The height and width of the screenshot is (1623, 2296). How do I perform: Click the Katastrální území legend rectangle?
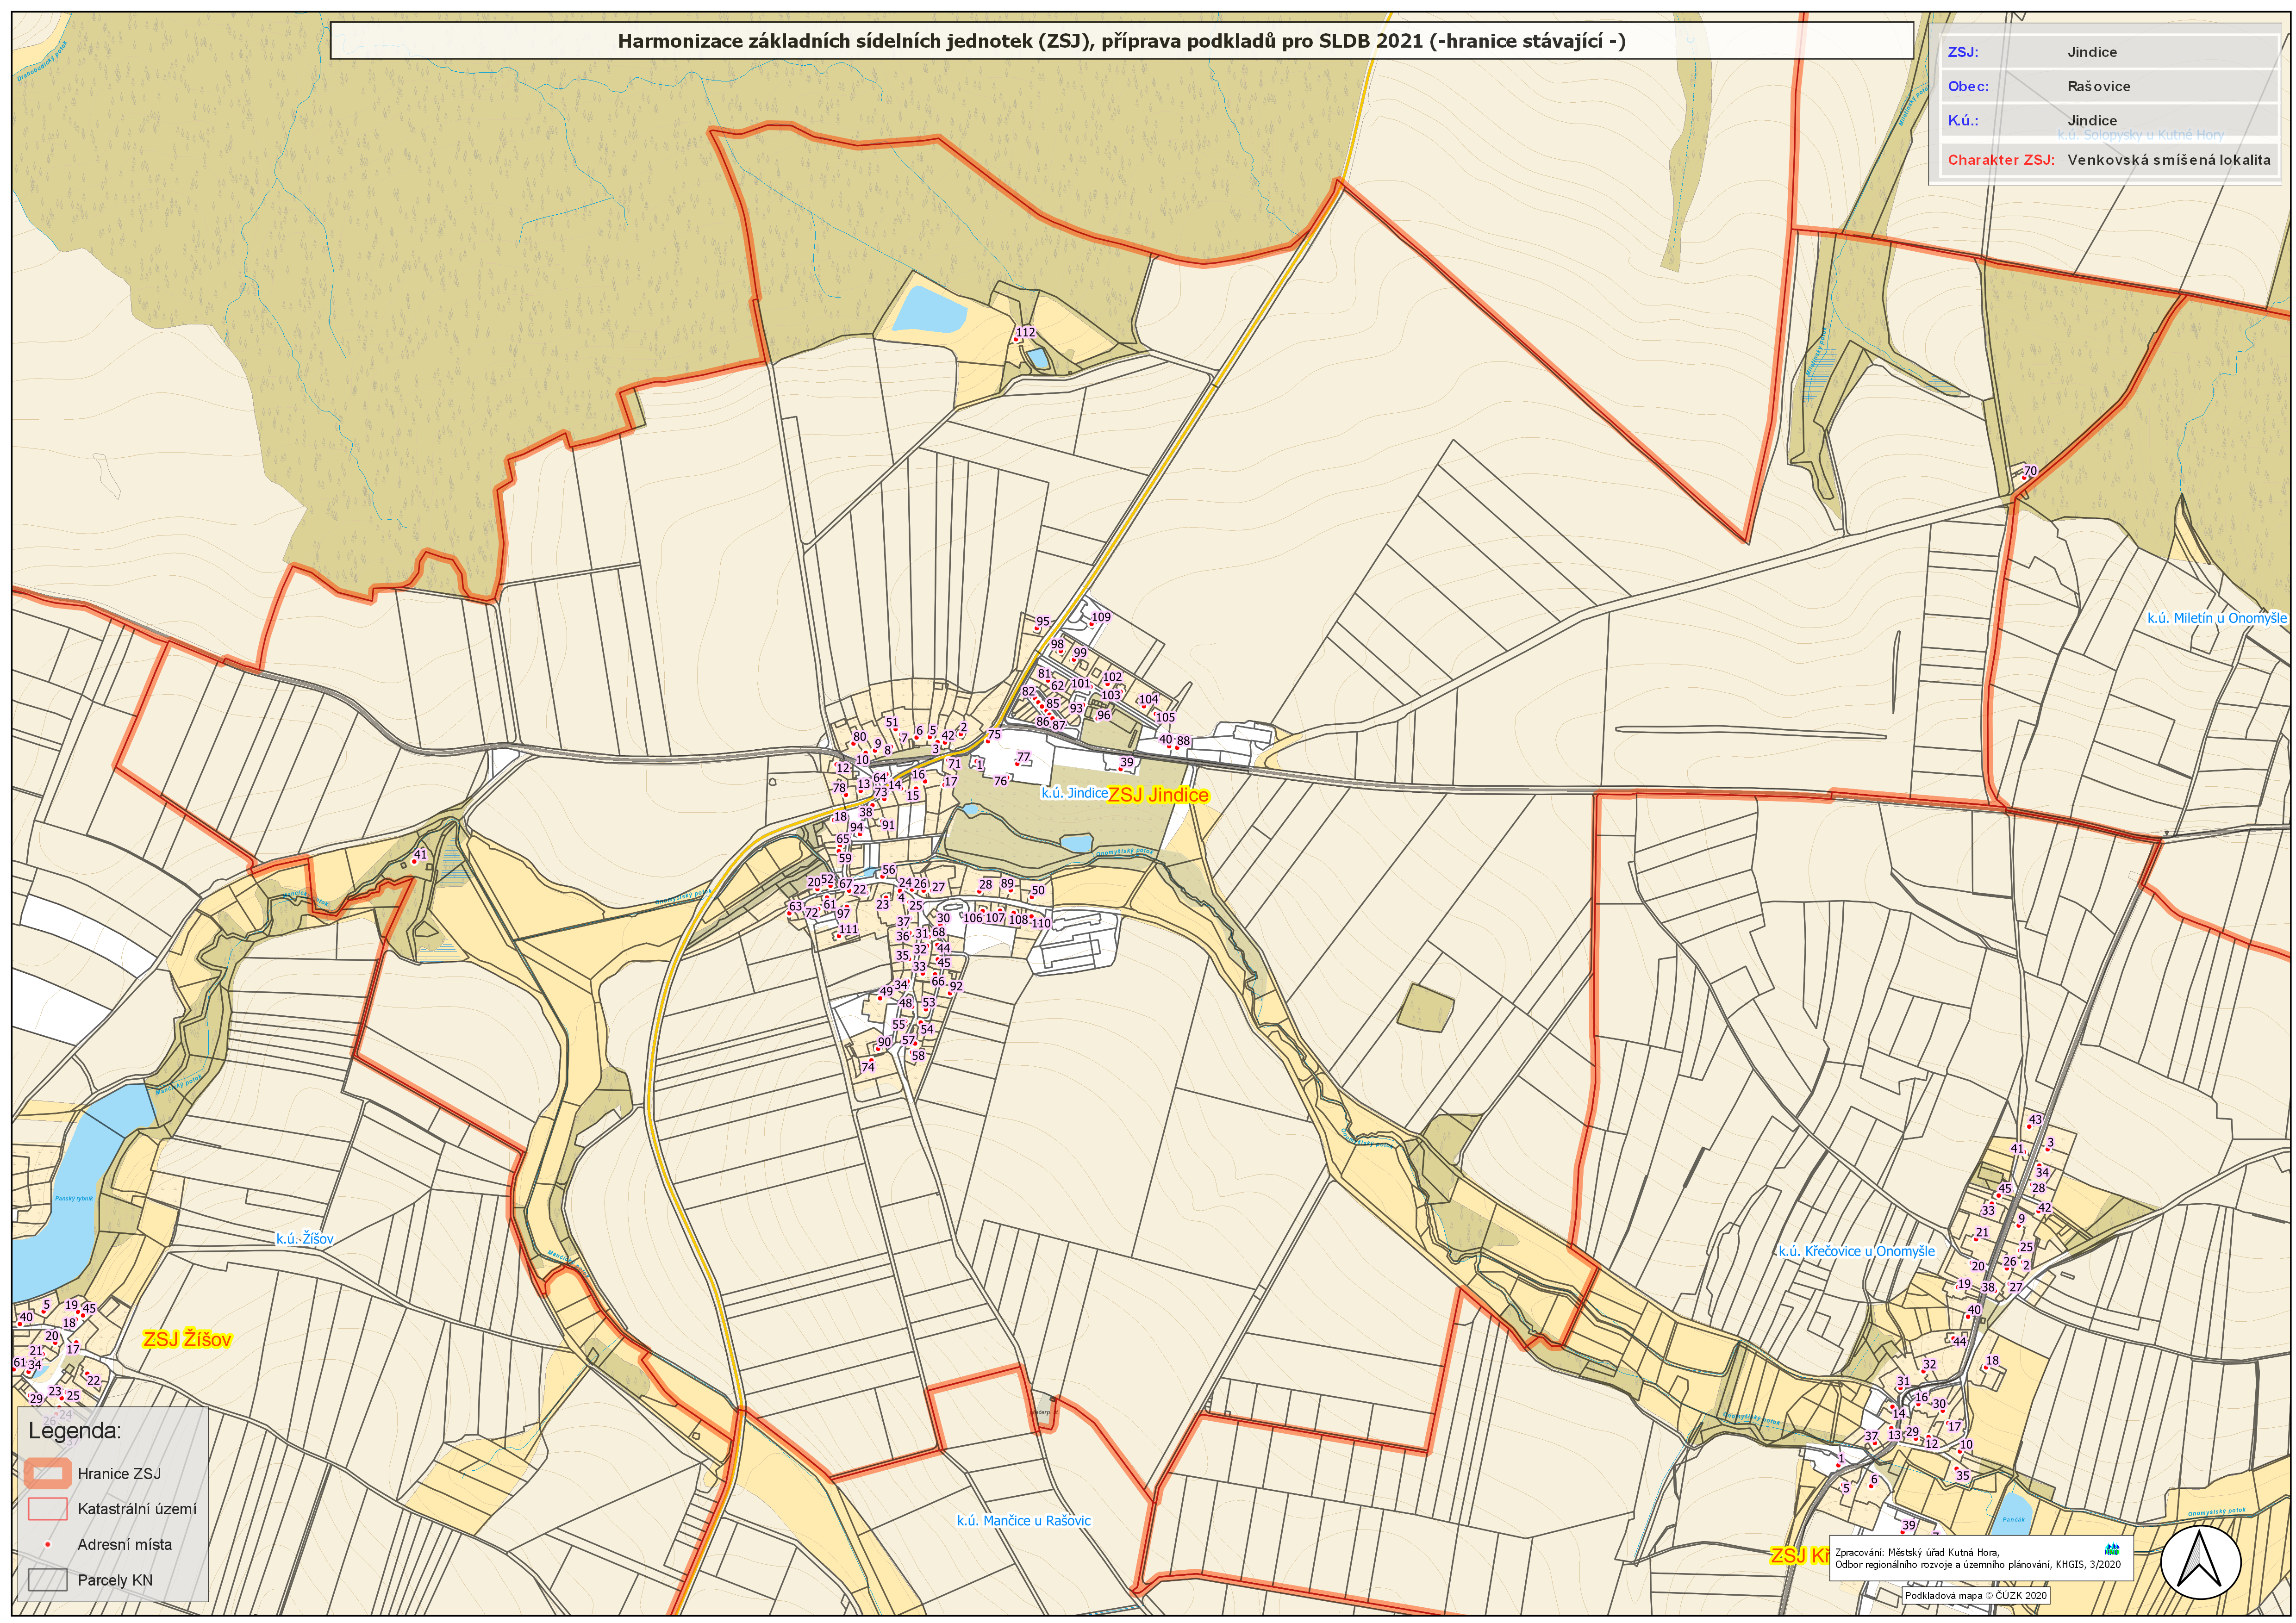[47, 1508]
